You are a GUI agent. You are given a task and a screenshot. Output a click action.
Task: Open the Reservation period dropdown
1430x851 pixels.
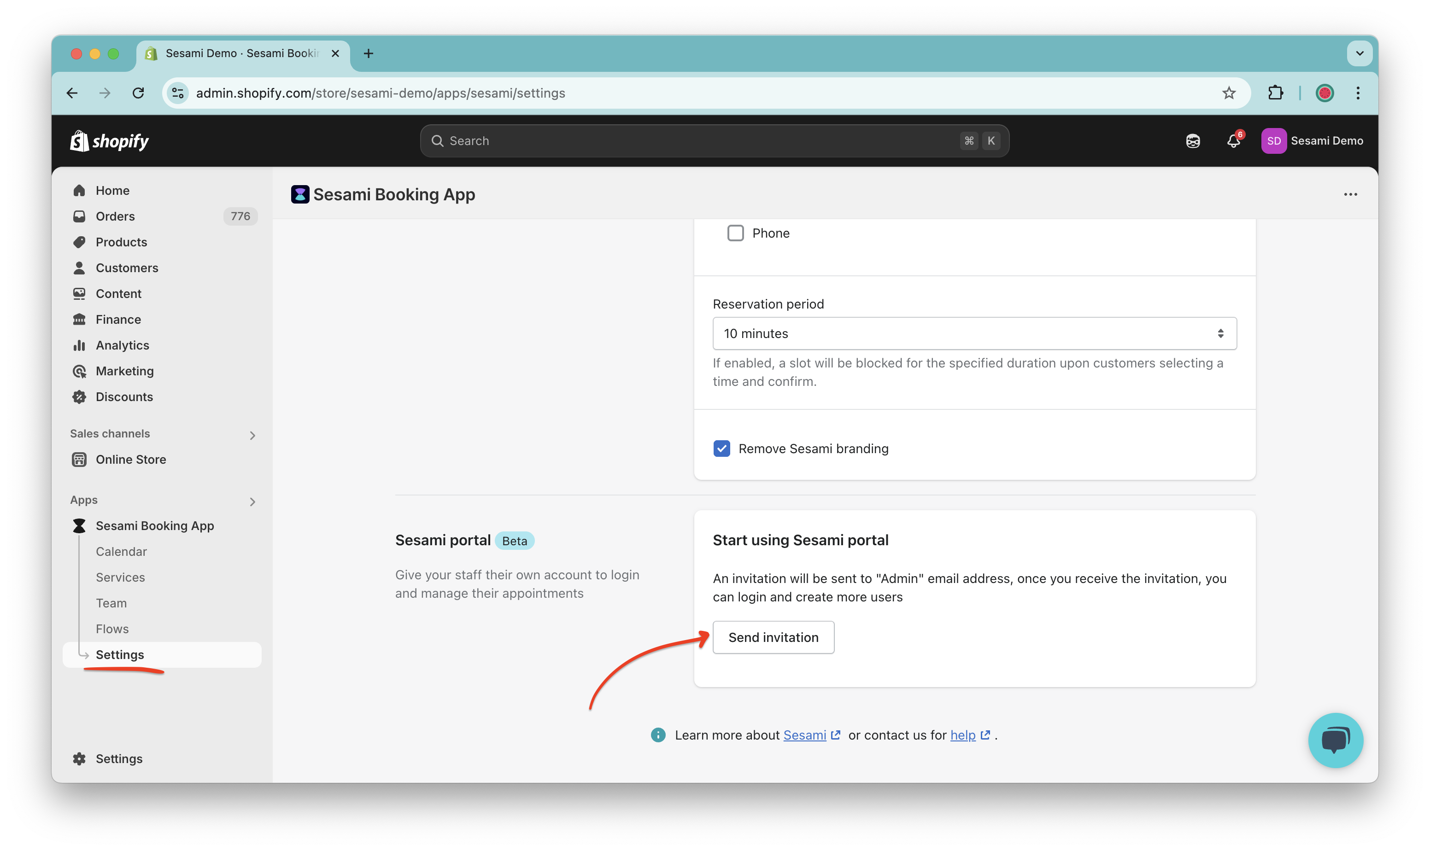tap(974, 333)
